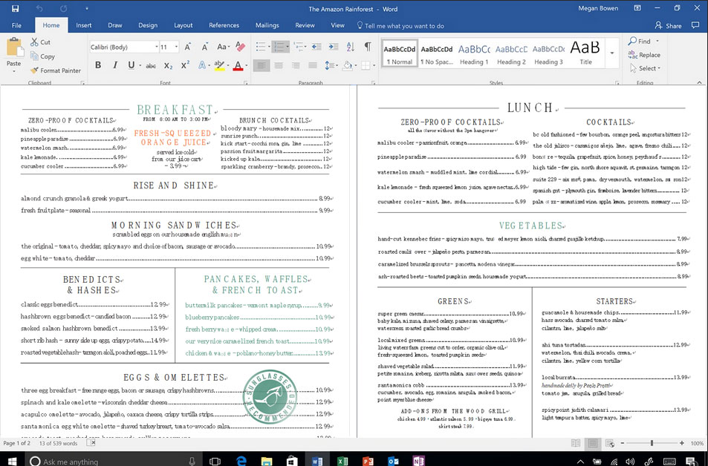Toggle Bold formatting
Image resolution: width=708 pixels, height=466 pixels.
(98, 65)
